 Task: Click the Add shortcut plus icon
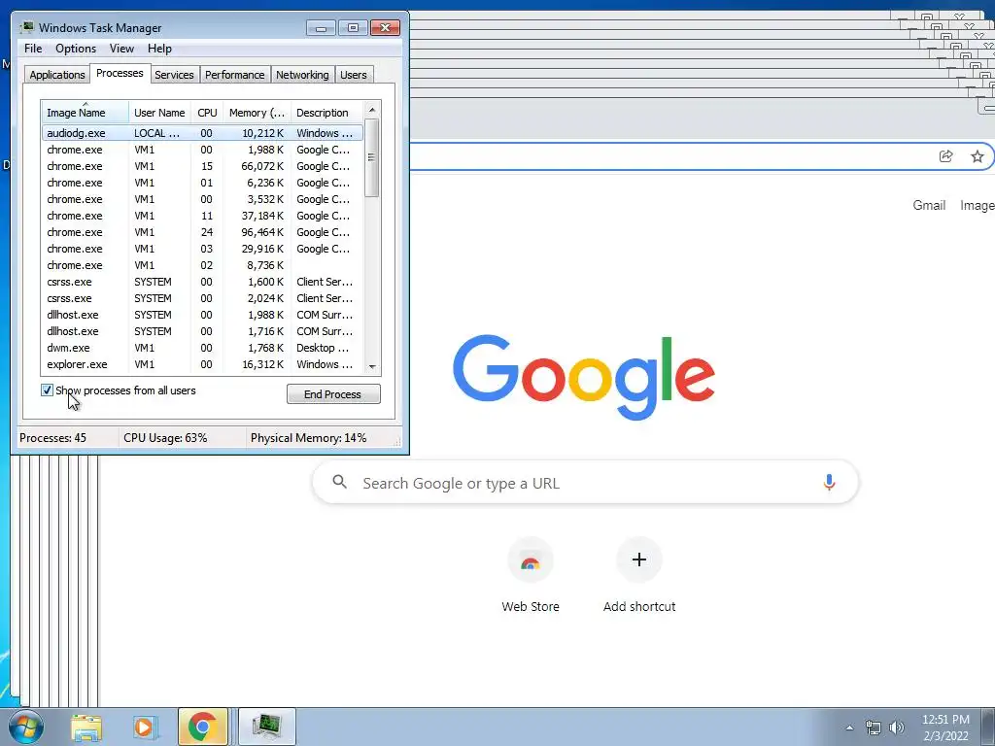coord(639,559)
